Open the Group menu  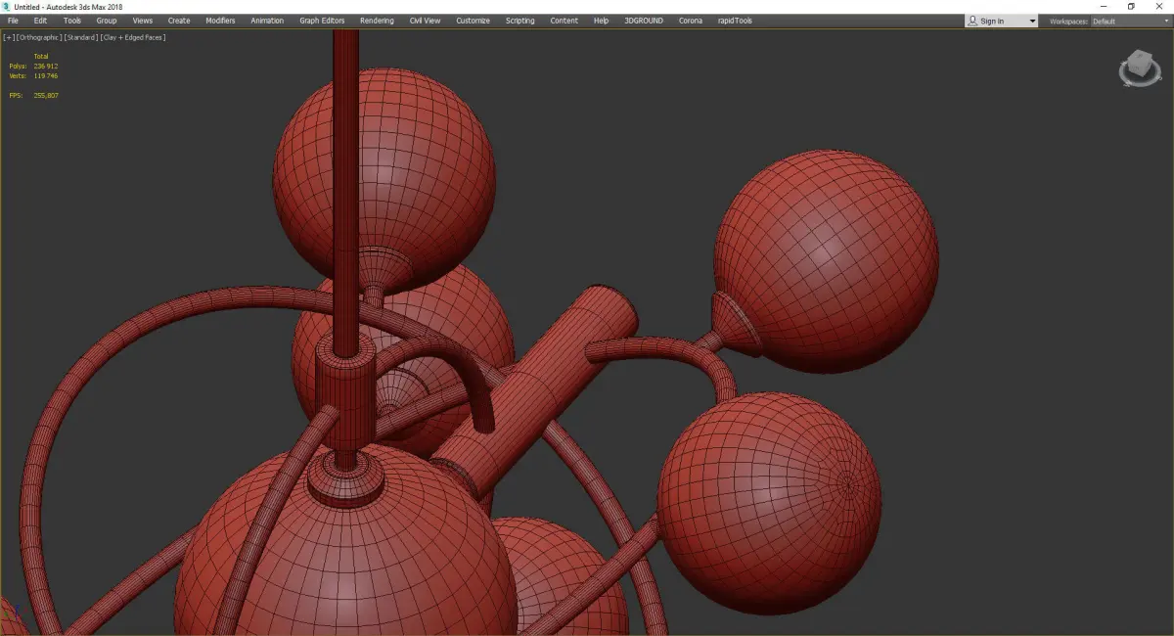click(107, 21)
